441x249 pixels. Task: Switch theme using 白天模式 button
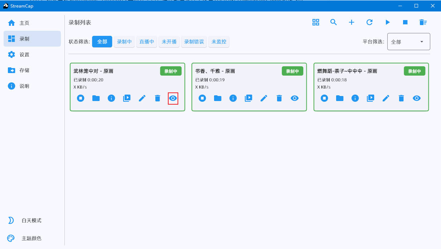pyautogui.click(x=31, y=220)
